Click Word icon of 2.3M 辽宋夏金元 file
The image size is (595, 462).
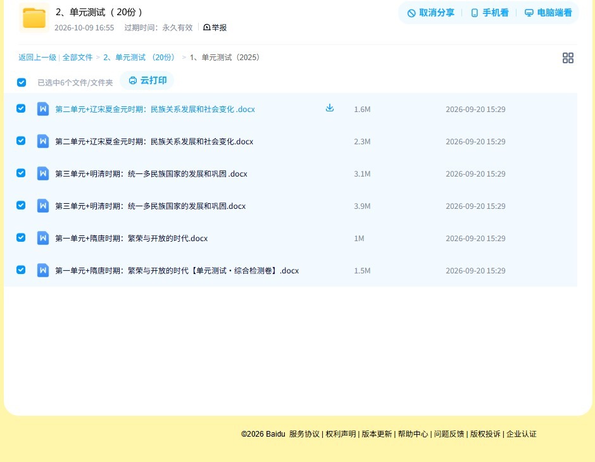(43, 141)
